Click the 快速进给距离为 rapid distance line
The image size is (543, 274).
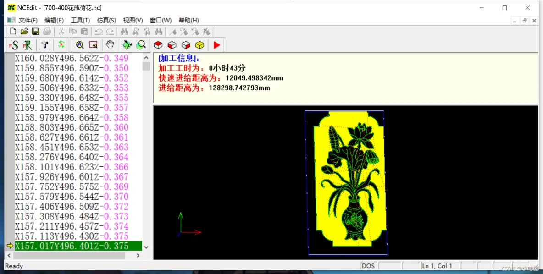(221, 78)
